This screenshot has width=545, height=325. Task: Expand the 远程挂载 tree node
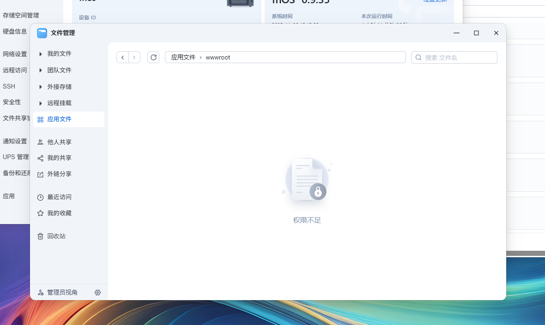pyautogui.click(x=40, y=103)
